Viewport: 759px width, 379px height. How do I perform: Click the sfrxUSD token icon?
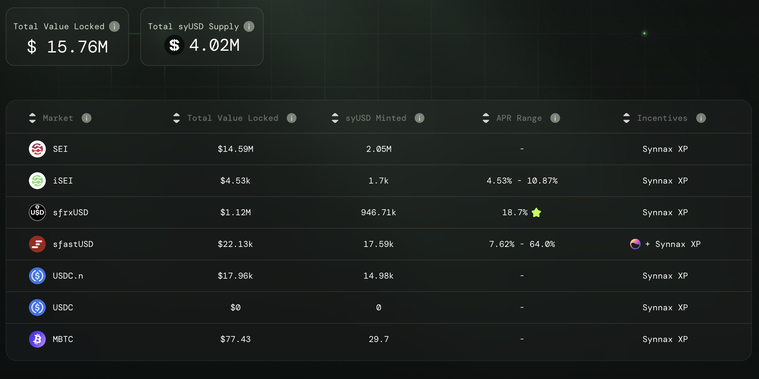[37, 212]
